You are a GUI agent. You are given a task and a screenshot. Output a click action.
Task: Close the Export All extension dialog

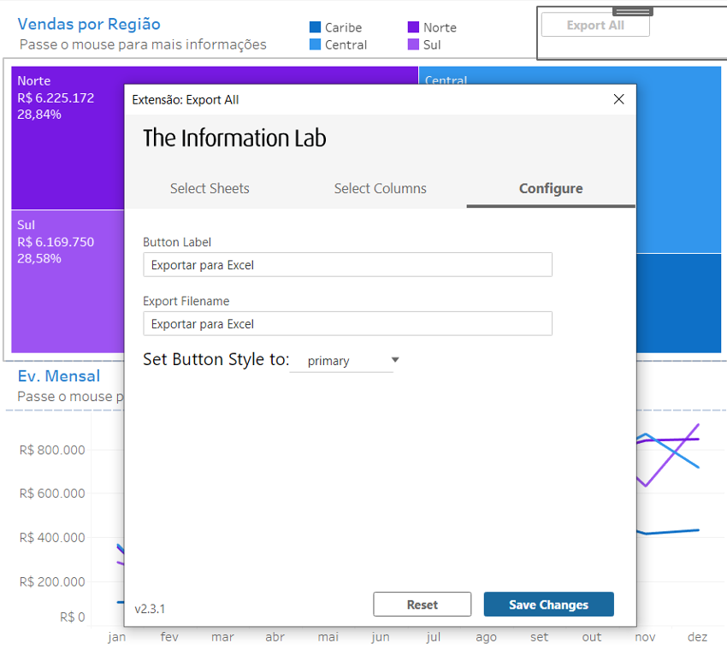point(618,99)
